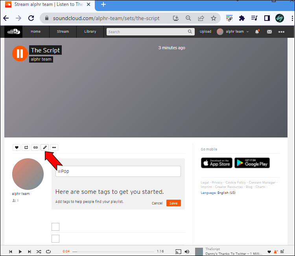Open the next up queue icon
Screen dimensions: 295x256
click(x=282, y=252)
